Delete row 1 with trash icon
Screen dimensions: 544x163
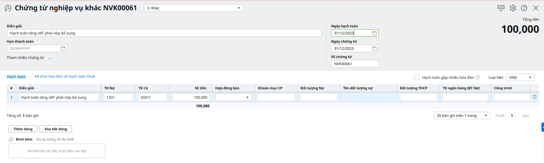534,97
